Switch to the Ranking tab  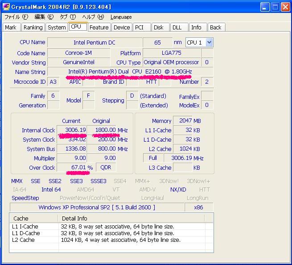[33, 27]
